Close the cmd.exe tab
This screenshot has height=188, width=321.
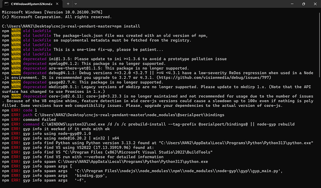pos(57,4)
